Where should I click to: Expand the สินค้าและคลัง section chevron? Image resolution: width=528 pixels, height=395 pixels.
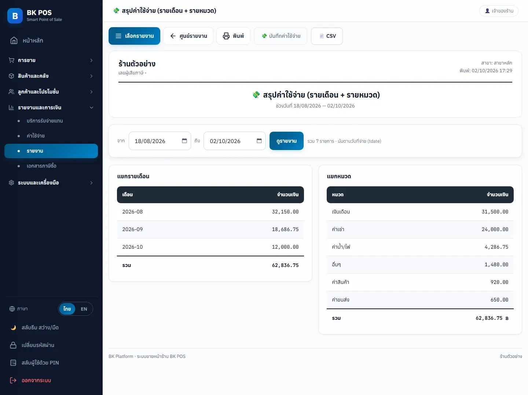pyautogui.click(x=91, y=76)
